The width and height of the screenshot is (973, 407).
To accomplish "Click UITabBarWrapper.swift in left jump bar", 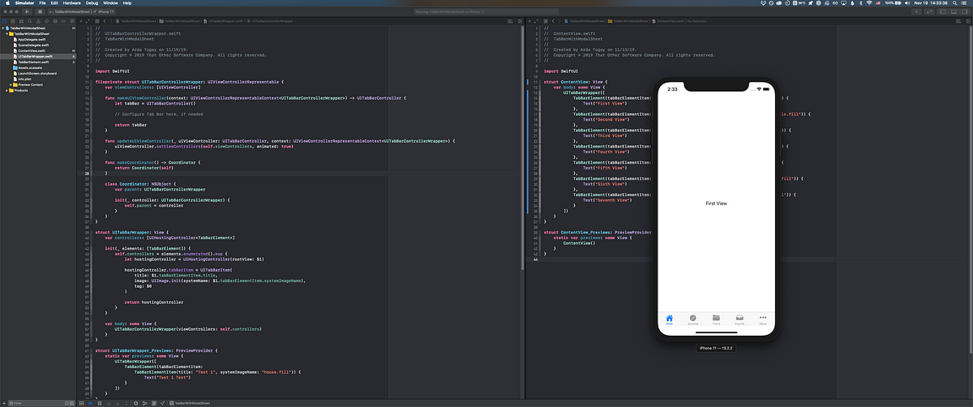I will [225, 21].
